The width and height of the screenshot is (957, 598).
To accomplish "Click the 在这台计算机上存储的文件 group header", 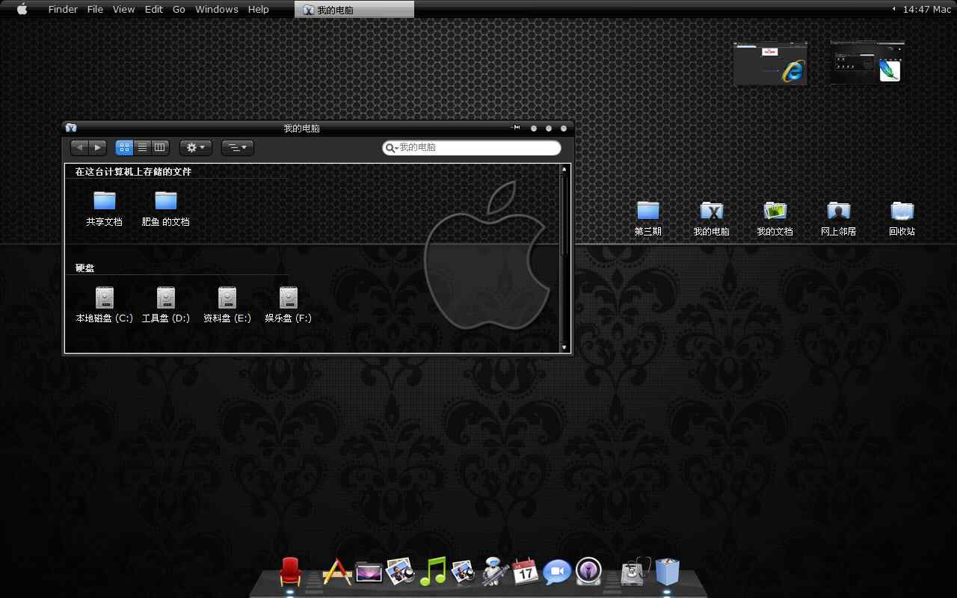I will pos(133,172).
